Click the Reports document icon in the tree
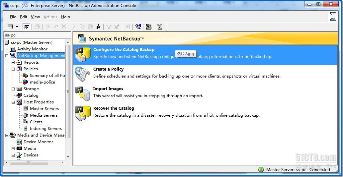Image resolution: width=343 pixels, height=177 pixels. [20, 62]
